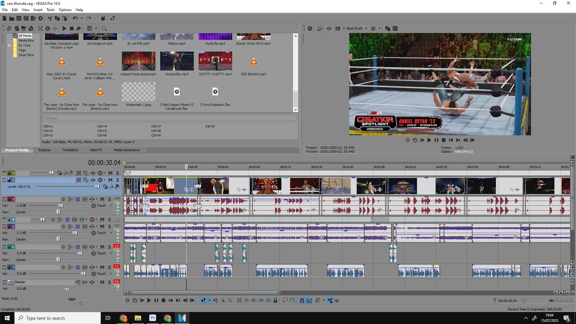This screenshot has width=576, height=324.
Task: Adjust the Pan slider on audio track 5
Action: point(58,239)
